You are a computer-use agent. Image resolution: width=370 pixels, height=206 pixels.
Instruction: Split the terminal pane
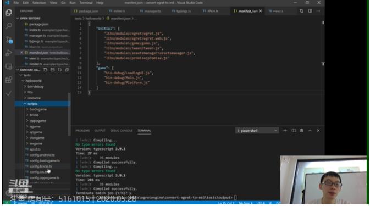(x=294, y=131)
